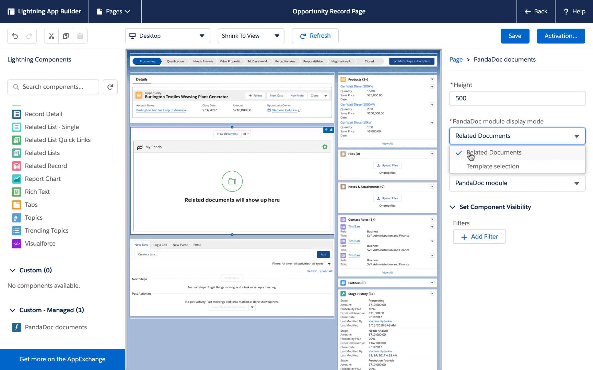593x370 pixels.
Task: Choose Template selection option
Action: [x=517, y=166]
